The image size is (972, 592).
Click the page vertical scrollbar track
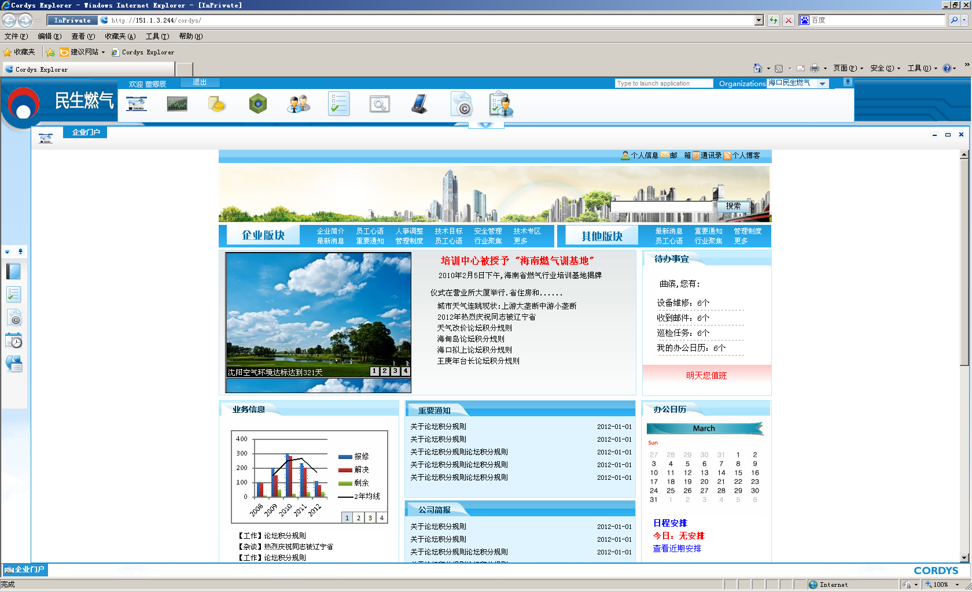coord(964,462)
